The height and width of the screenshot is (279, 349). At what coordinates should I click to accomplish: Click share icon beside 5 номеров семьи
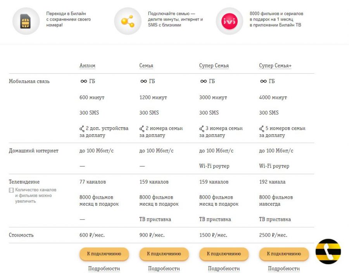point(261,129)
